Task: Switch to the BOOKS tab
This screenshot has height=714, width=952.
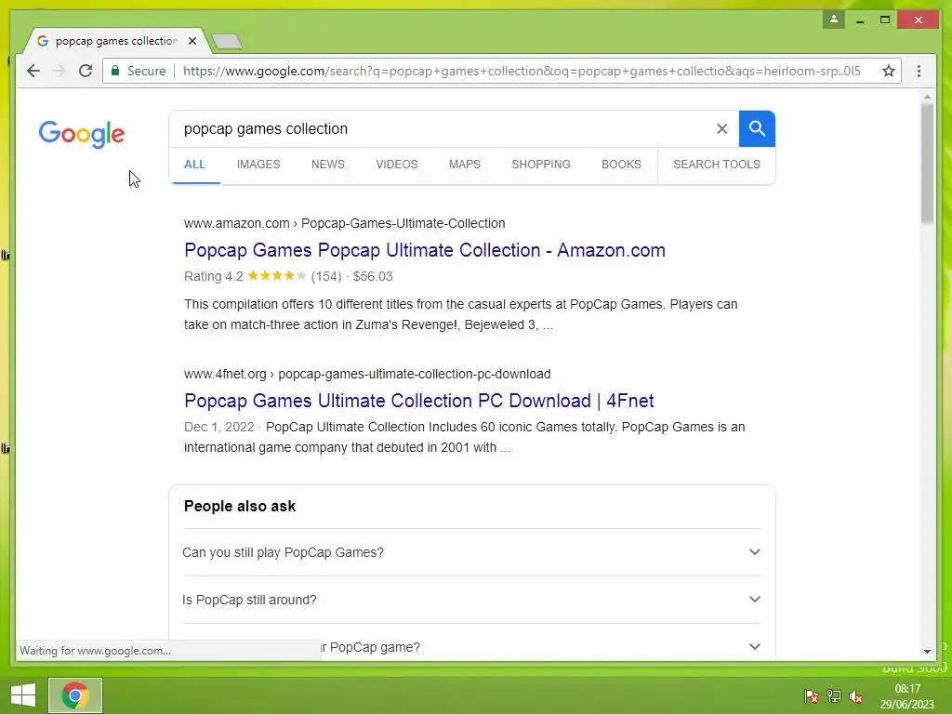Action: tap(621, 165)
